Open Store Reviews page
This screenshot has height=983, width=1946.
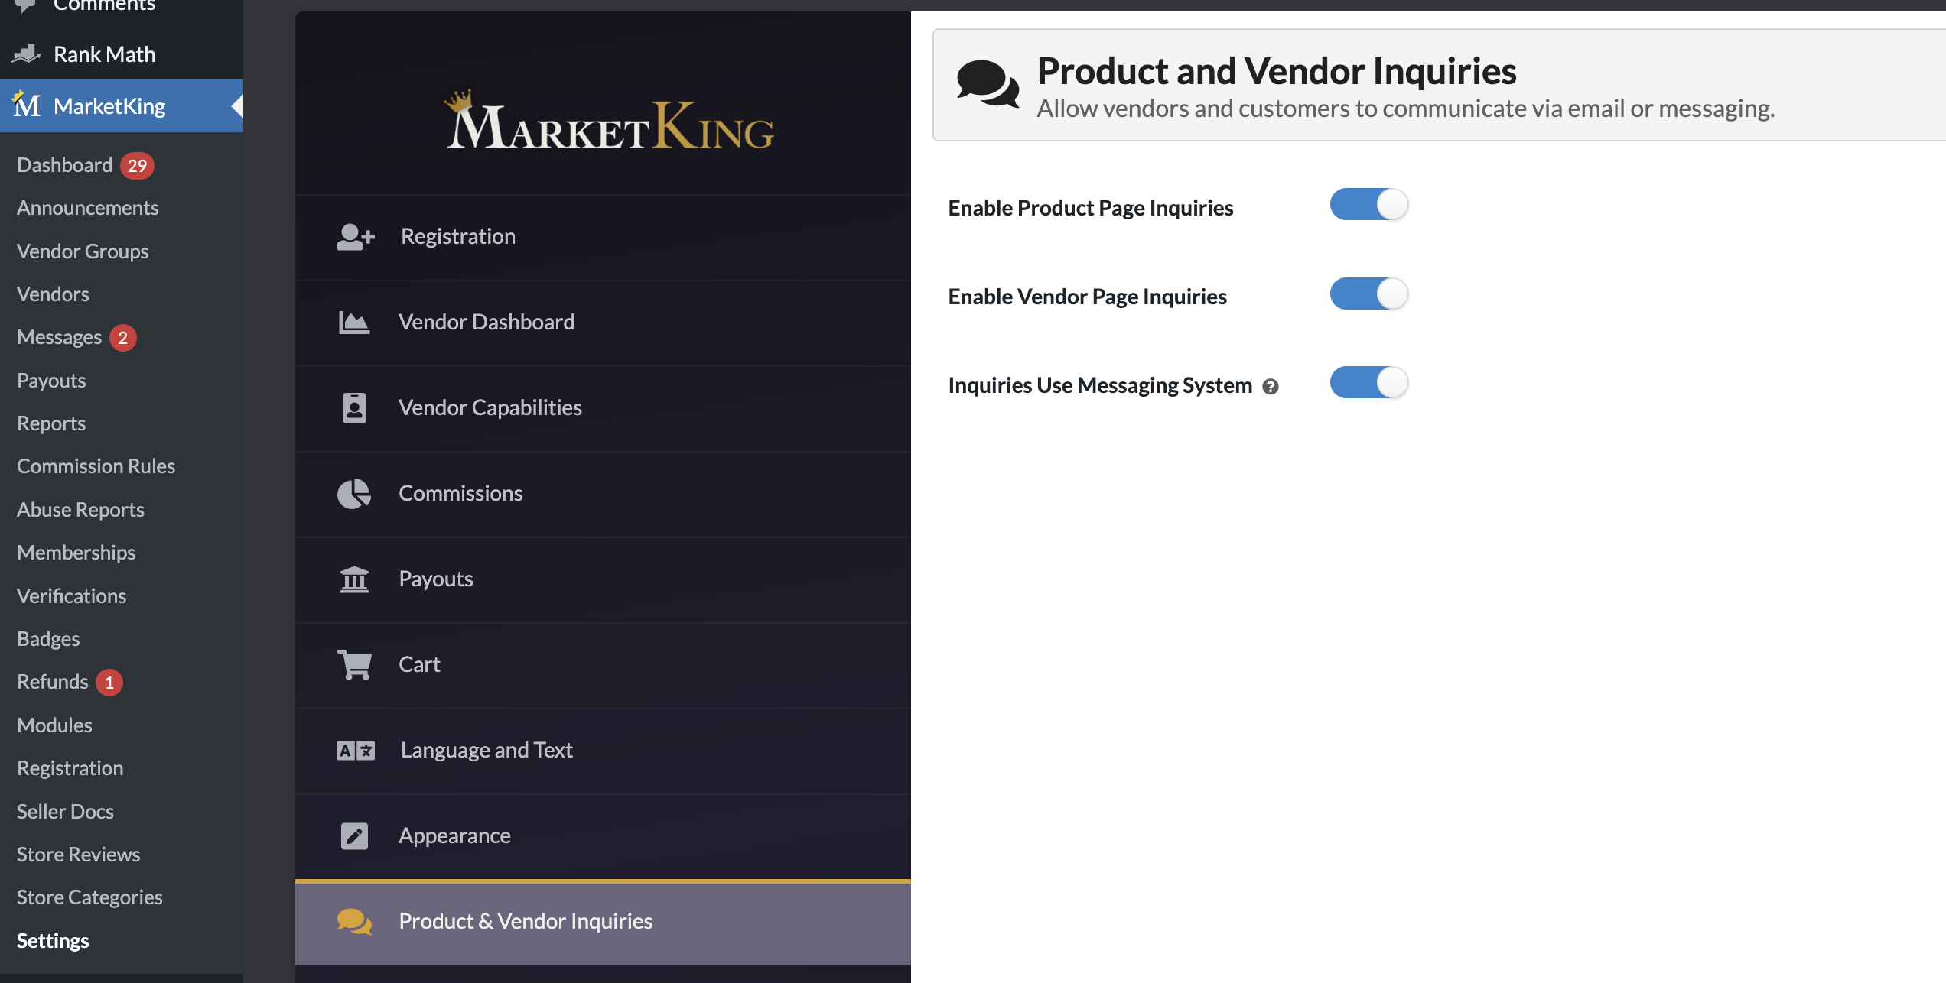[78, 855]
